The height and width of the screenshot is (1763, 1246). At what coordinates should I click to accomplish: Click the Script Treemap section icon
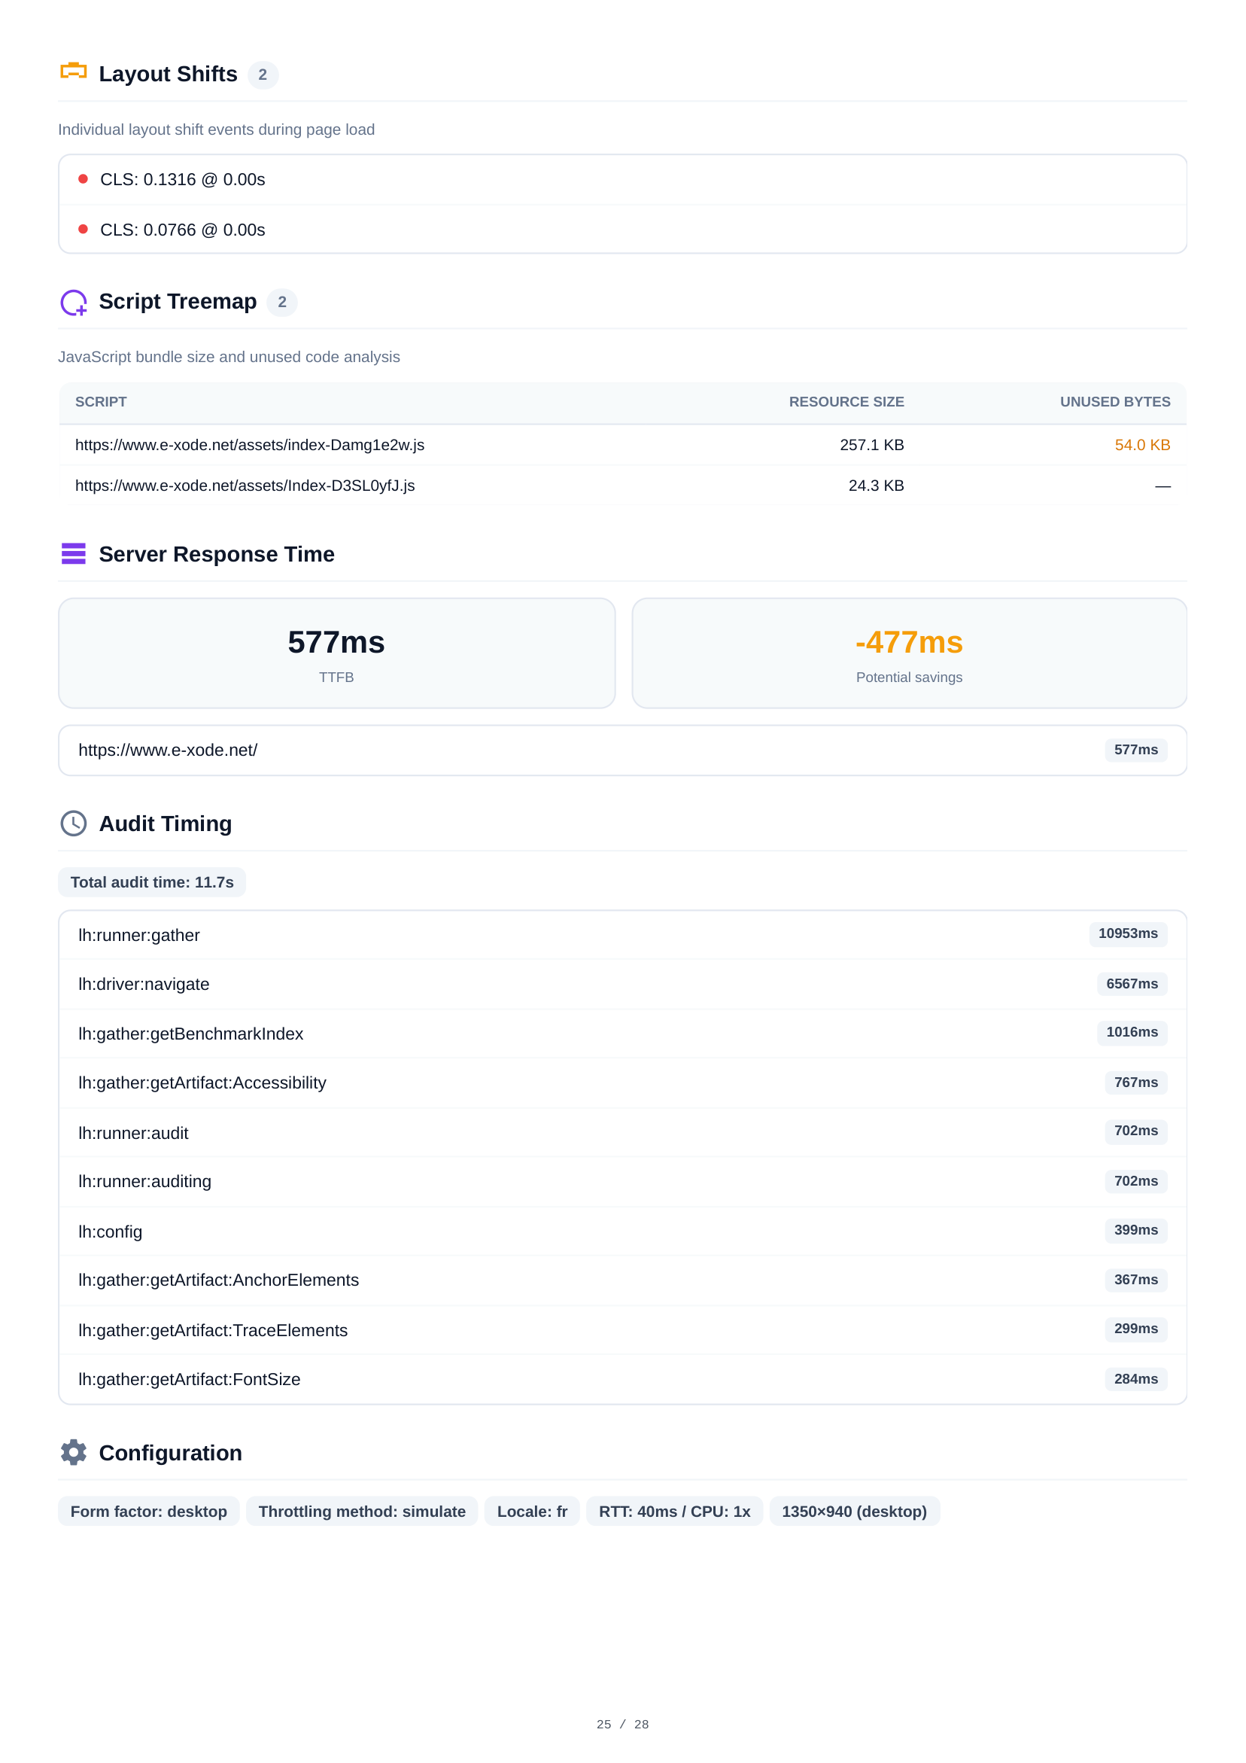tap(74, 302)
